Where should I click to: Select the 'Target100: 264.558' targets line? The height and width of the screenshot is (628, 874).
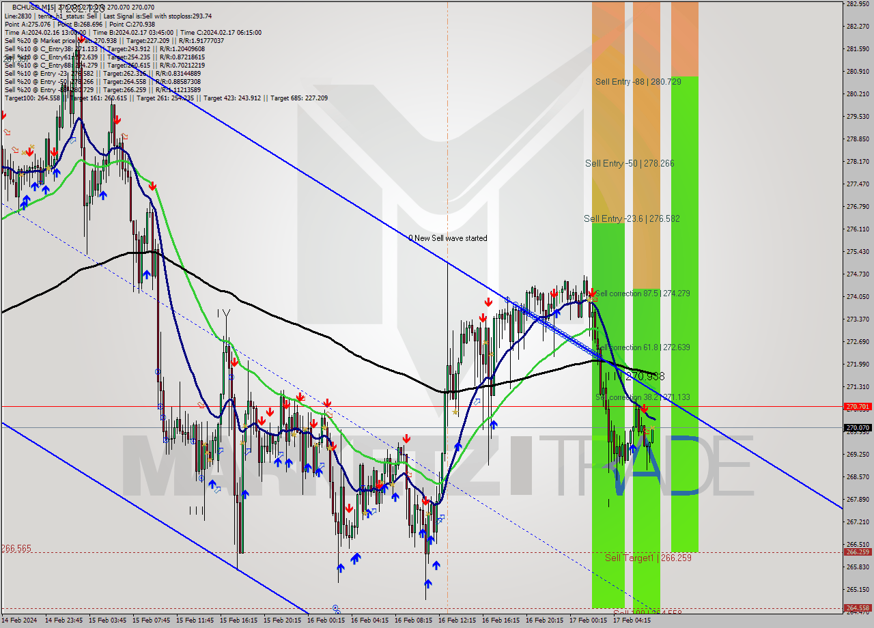coord(166,98)
